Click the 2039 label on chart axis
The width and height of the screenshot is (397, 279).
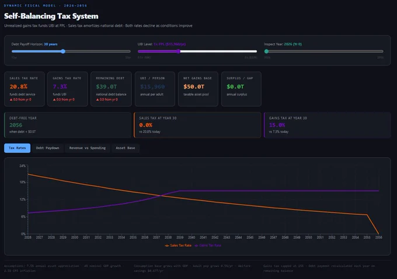[x=180, y=238]
